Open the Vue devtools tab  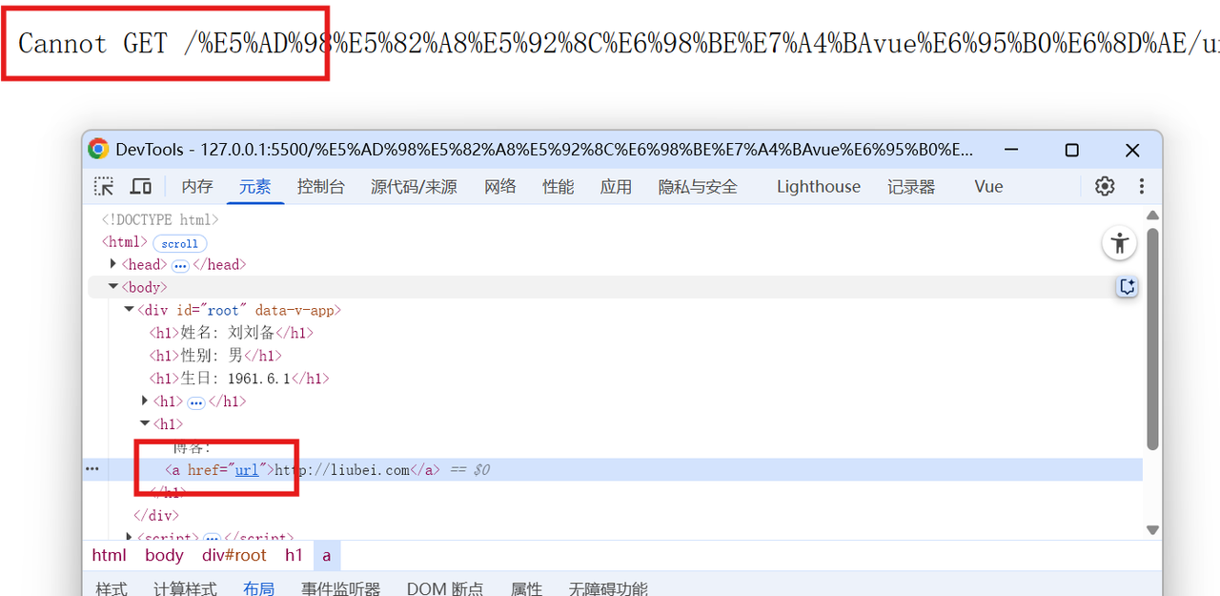[x=988, y=187]
